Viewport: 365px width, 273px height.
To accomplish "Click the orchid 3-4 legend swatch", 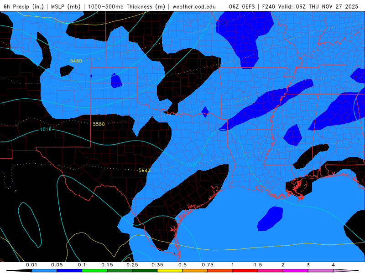I will 321,271.
